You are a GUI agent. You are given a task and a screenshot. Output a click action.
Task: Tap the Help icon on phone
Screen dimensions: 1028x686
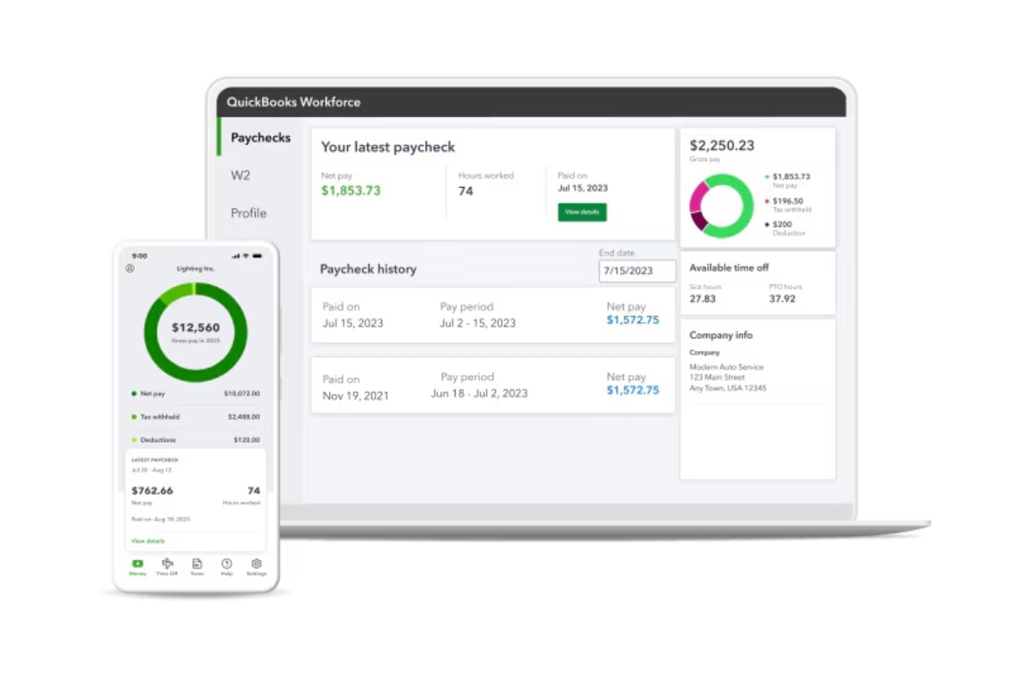[226, 564]
